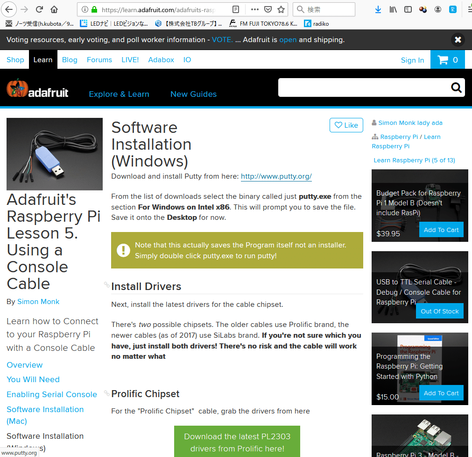Click Sign In
The width and height of the screenshot is (472, 457).
[412, 60]
